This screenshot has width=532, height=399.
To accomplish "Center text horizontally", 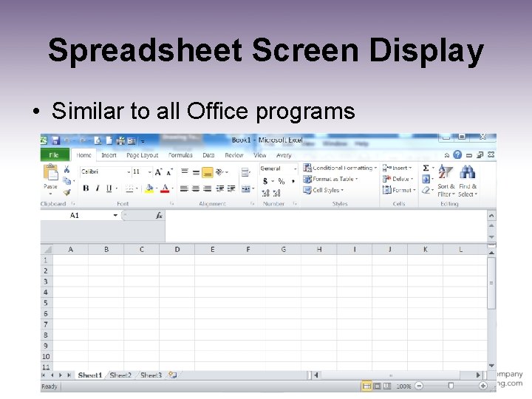I will click(196, 188).
